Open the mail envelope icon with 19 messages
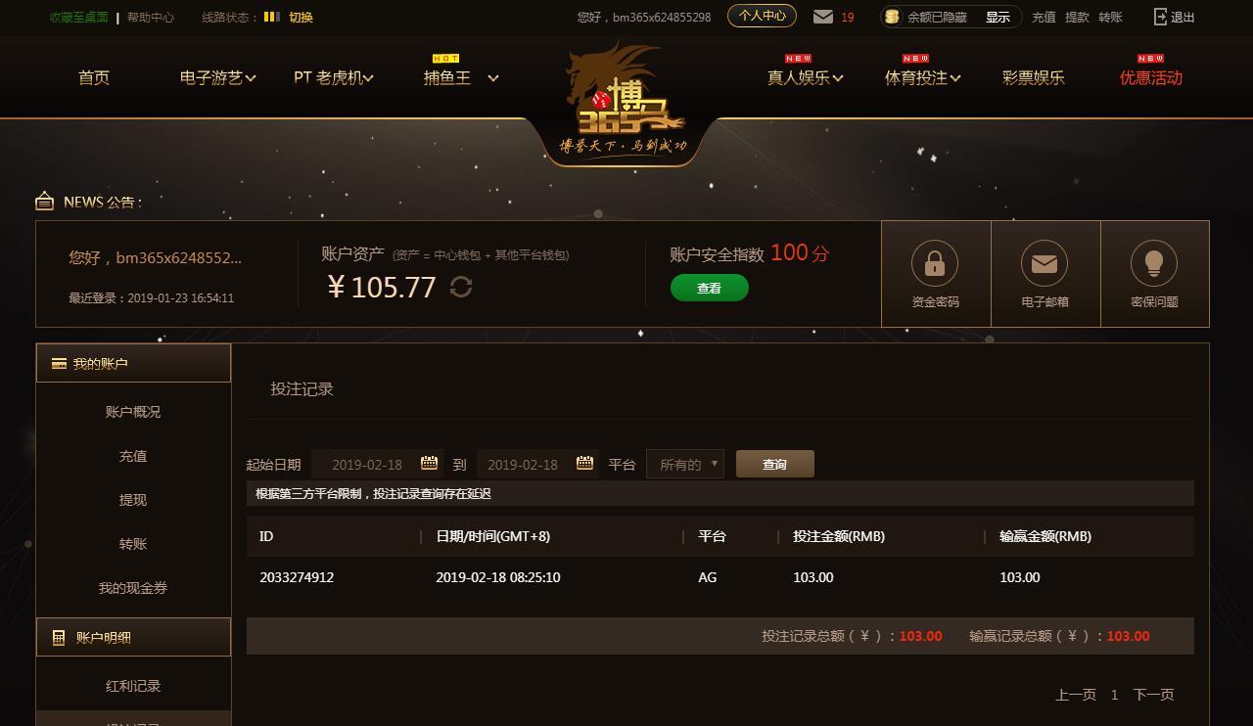 coord(823,17)
